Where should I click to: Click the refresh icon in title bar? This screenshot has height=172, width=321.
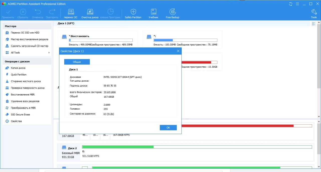291,4
